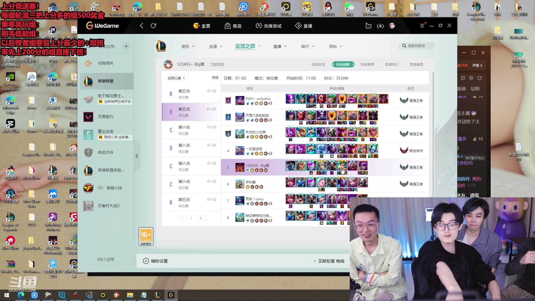Click the WeGame refresh icon
Image resolution: width=535 pixels, height=301 pixels.
[153, 26]
